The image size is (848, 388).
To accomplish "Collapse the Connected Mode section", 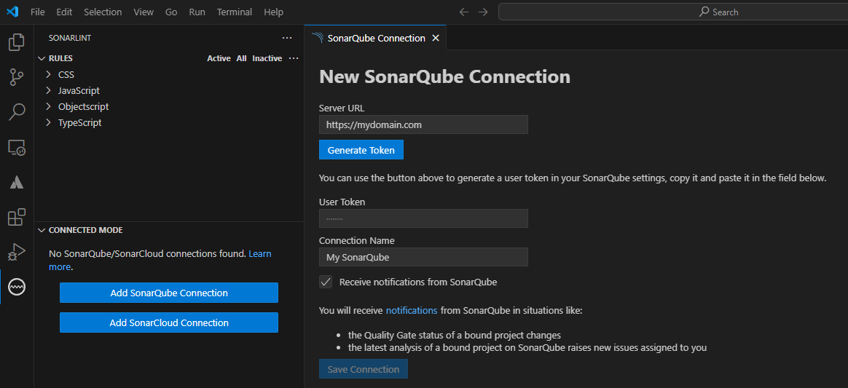I will (41, 230).
